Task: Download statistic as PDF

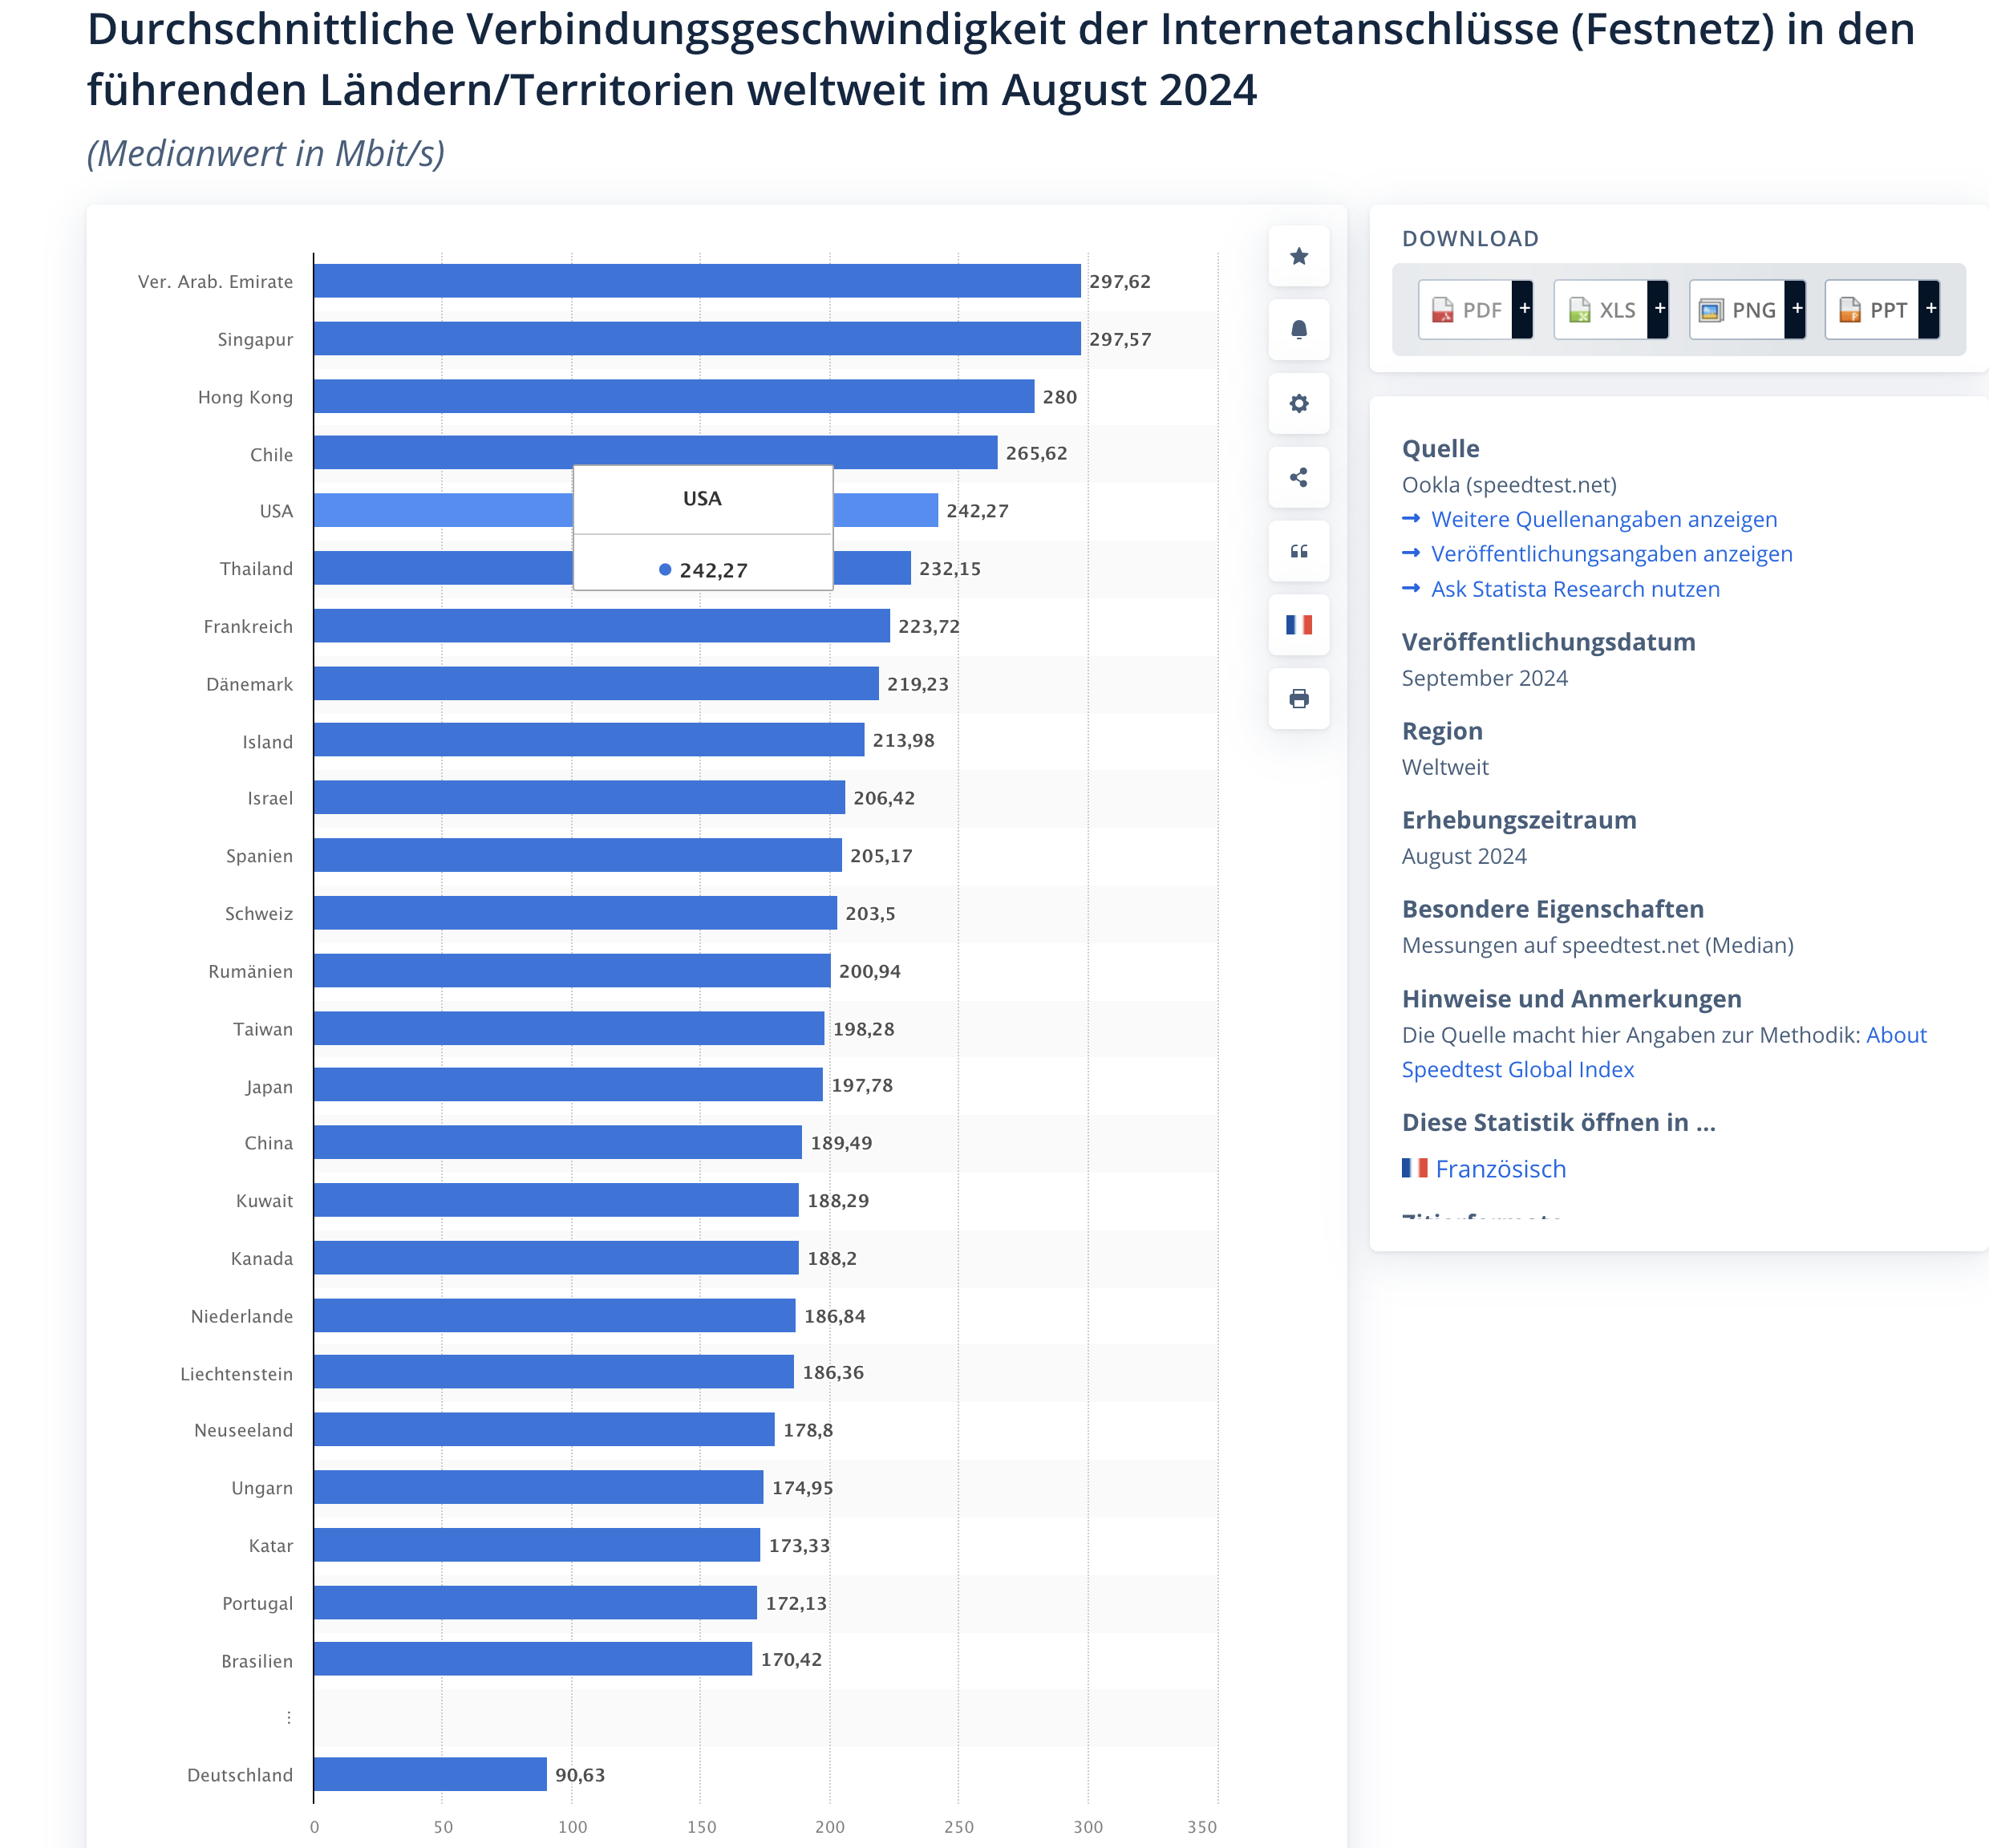Action: pyautogui.click(x=1465, y=310)
